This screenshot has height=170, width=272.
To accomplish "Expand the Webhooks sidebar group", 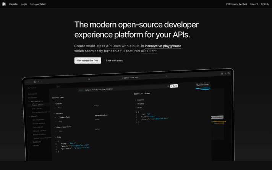I will click(36, 142).
